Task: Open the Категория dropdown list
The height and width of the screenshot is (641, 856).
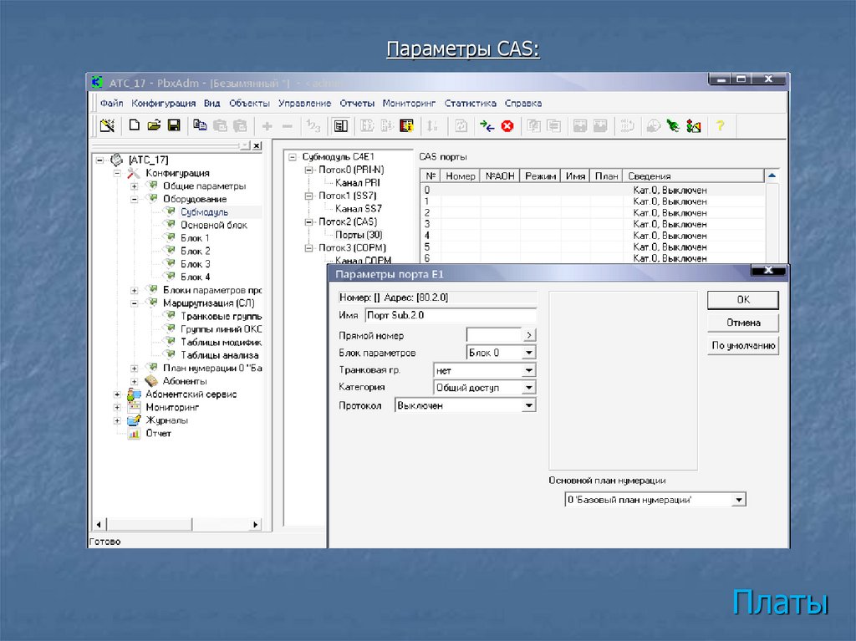Action: (528, 388)
